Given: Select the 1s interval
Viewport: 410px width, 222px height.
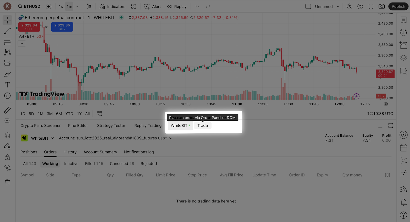Looking at the screenshot, I should [61, 7].
